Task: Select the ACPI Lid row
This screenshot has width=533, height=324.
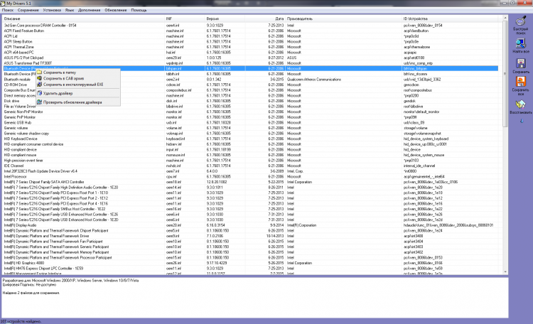Action: pyautogui.click(x=251, y=36)
